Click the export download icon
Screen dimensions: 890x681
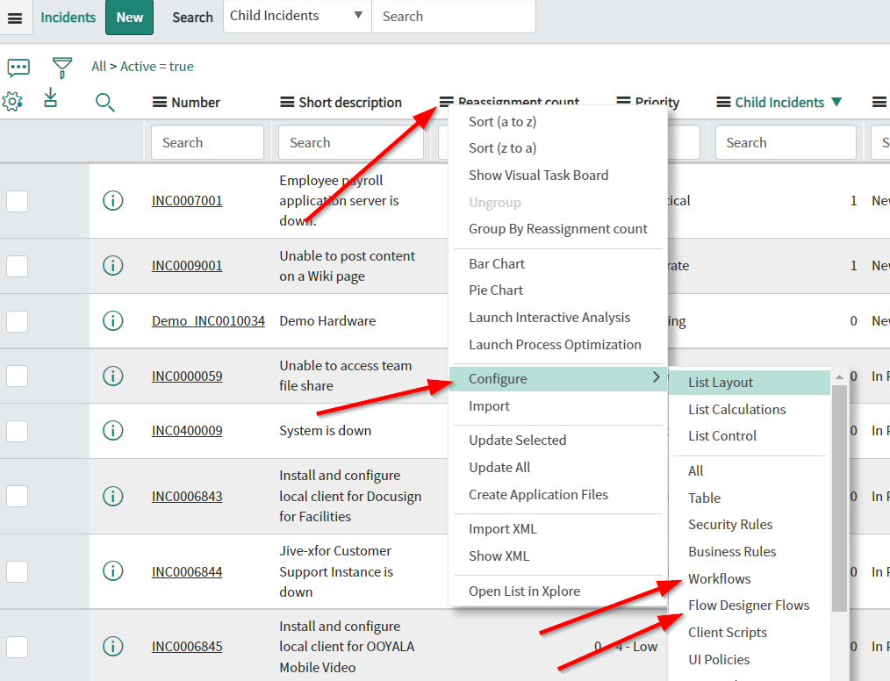pos(51,98)
